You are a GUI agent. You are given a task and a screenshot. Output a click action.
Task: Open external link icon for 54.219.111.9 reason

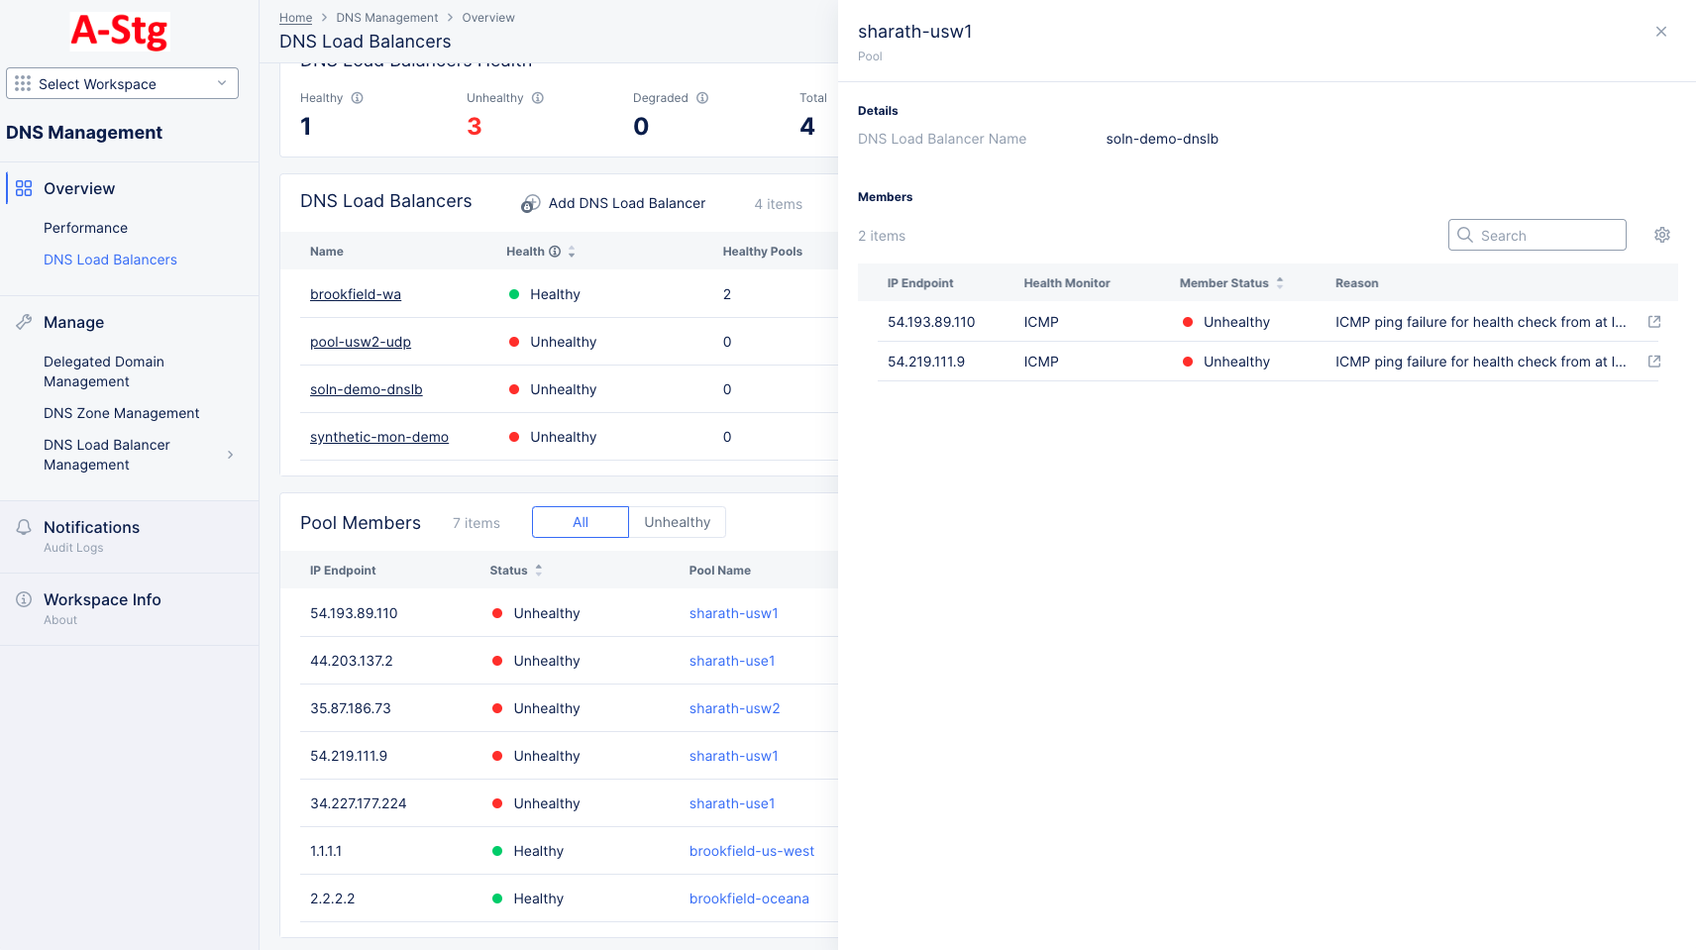1654,361
